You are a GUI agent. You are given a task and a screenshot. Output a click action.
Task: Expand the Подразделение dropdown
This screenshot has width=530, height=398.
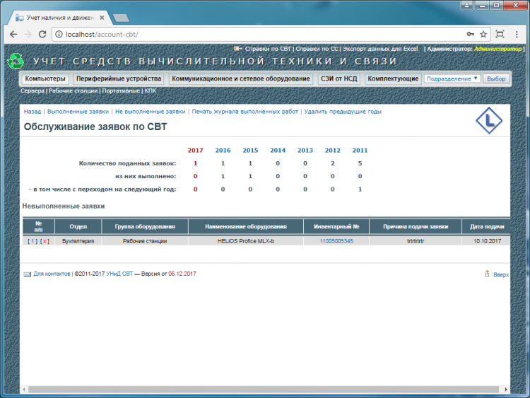pos(452,78)
